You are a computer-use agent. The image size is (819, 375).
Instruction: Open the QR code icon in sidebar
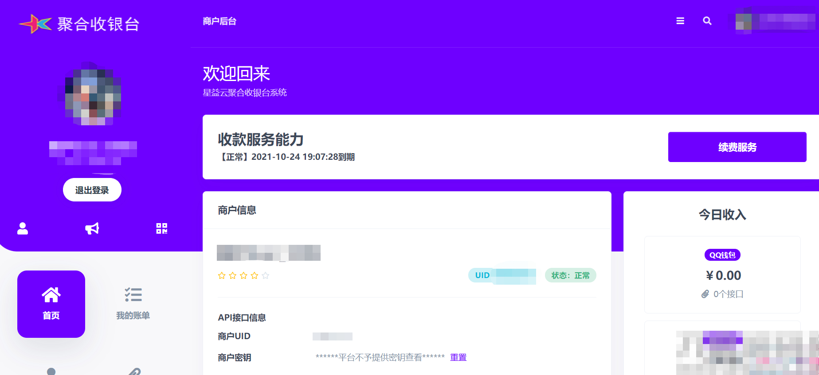pyautogui.click(x=162, y=228)
